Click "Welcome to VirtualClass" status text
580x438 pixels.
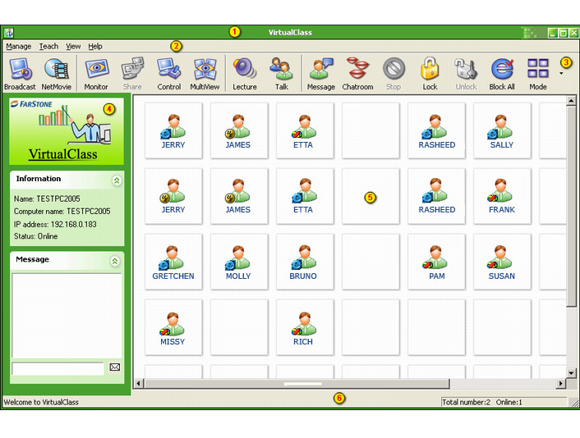41,402
